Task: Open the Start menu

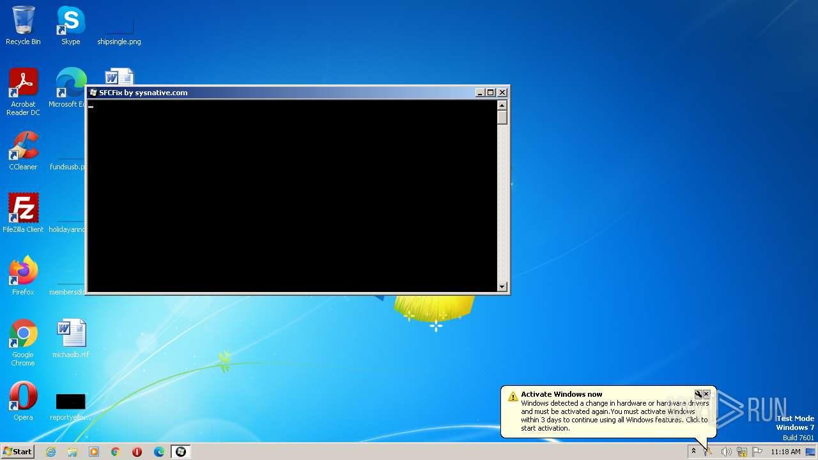Action: [17, 452]
